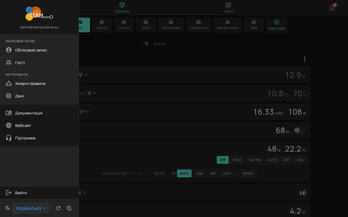The image size is (348, 217).
Task: Open the Українська language dropdown
Action: point(30,208)
